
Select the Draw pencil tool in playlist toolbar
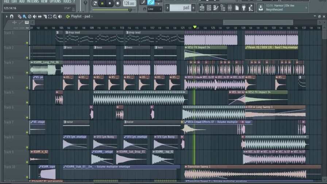(20, 16)
